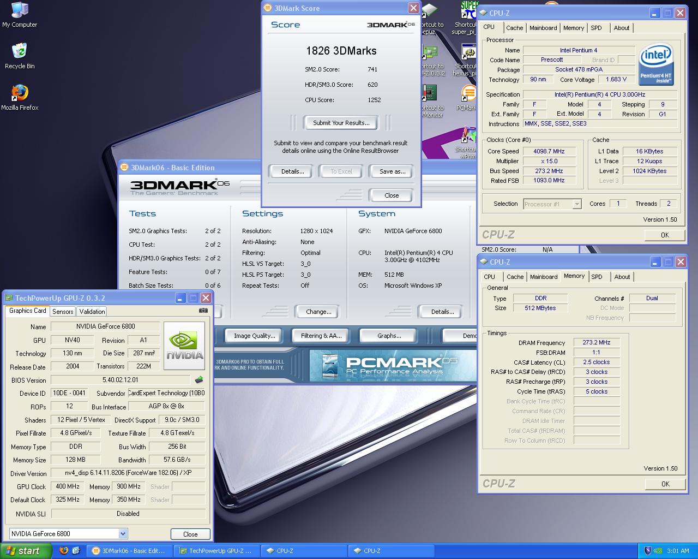Image resolution: width=698 pixels, height=559 pixels.
Task: Open the CPU tab in lower CPU-Z window
Action: (x=490, y=277)
